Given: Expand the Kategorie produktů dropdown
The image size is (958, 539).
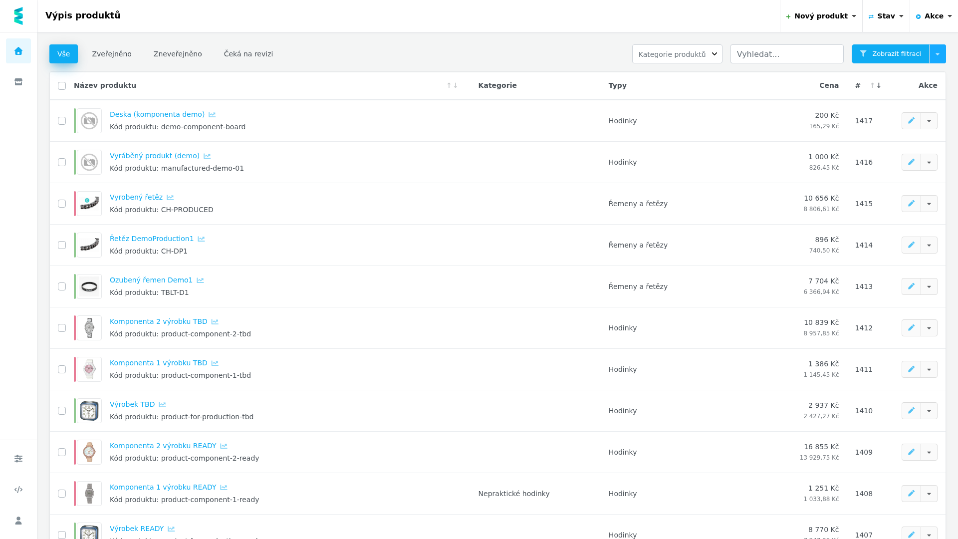Looking at the screenshot, I should (x=677, y=54).
